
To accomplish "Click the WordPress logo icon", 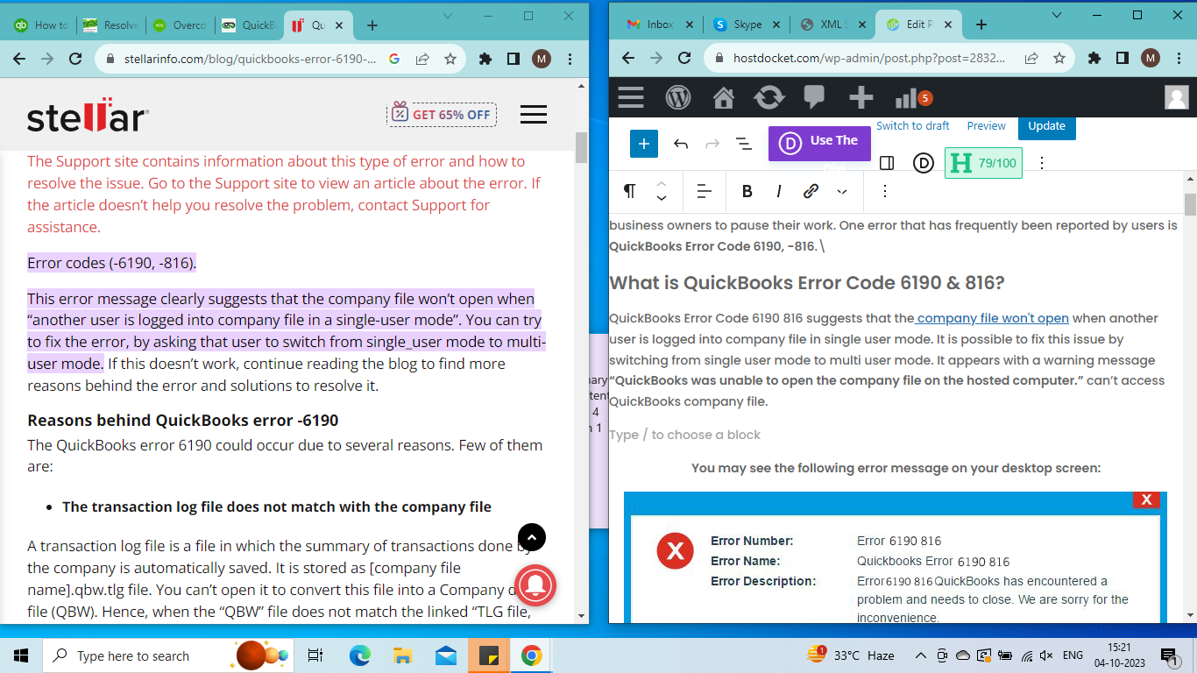I will [678, 97].
